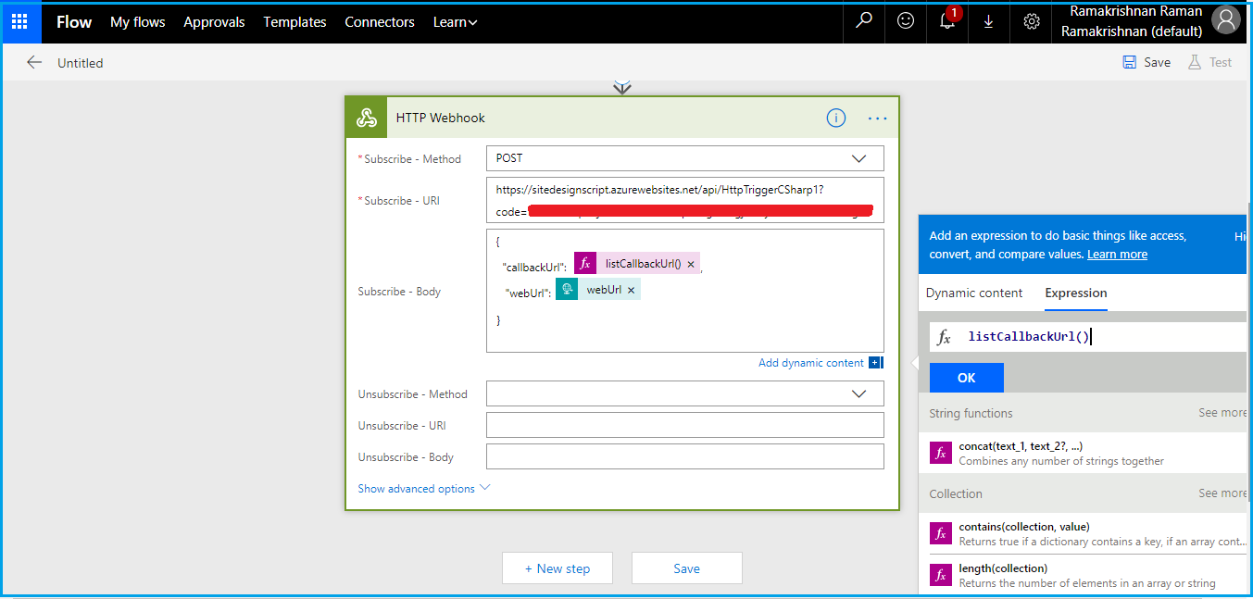
Task: Click the Untitled flow name
Action: point(81,63)
